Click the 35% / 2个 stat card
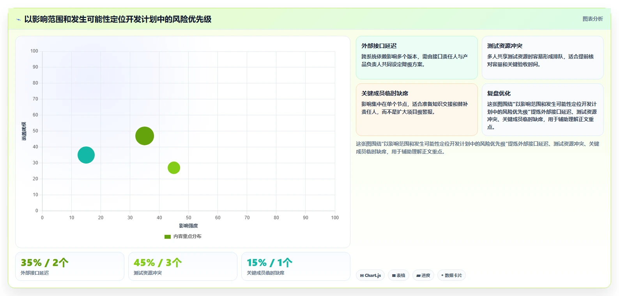 pos(70,266)
